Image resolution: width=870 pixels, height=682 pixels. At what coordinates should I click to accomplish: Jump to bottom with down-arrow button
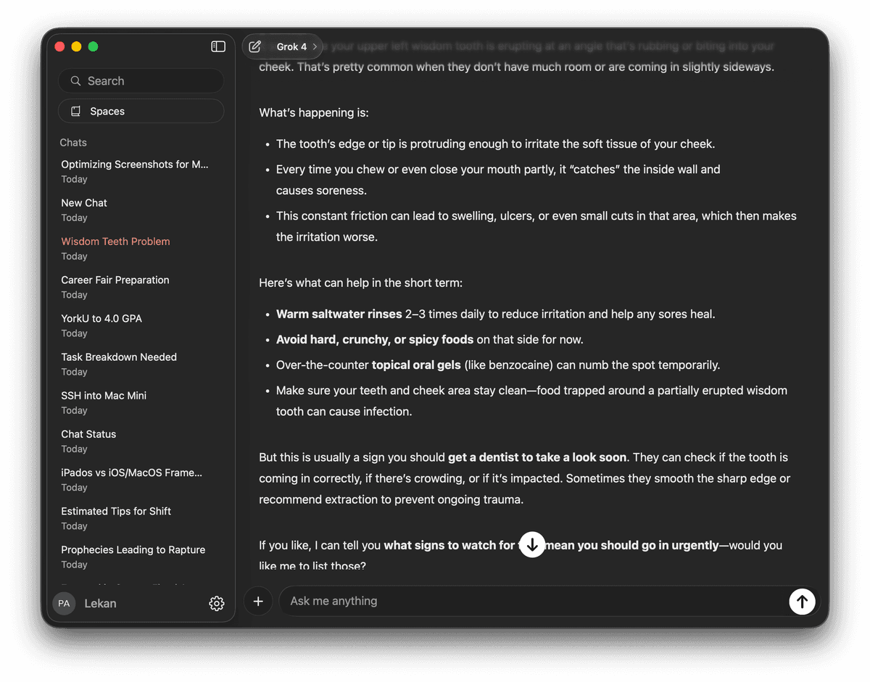point(532,544)
